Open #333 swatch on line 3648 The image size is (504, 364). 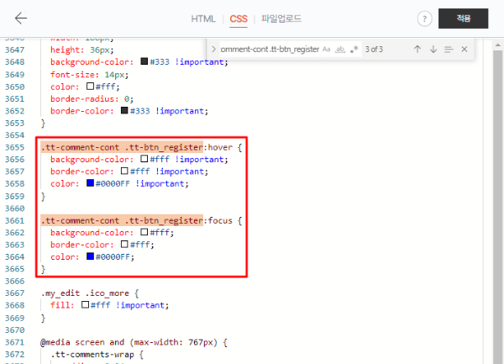coord(144,61)
